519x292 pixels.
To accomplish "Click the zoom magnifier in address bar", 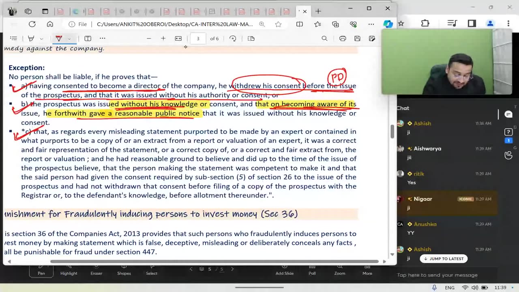I will (262, 24).
